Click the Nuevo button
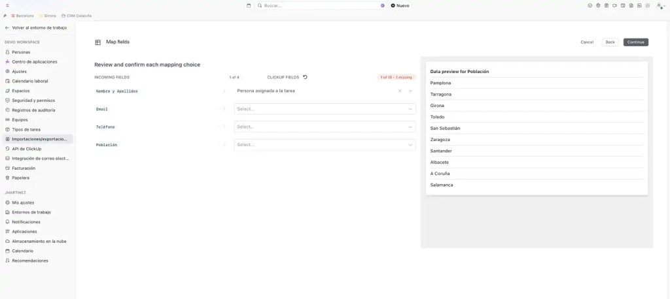The height and width of the screenshot is (299, 670). (400, 5)
